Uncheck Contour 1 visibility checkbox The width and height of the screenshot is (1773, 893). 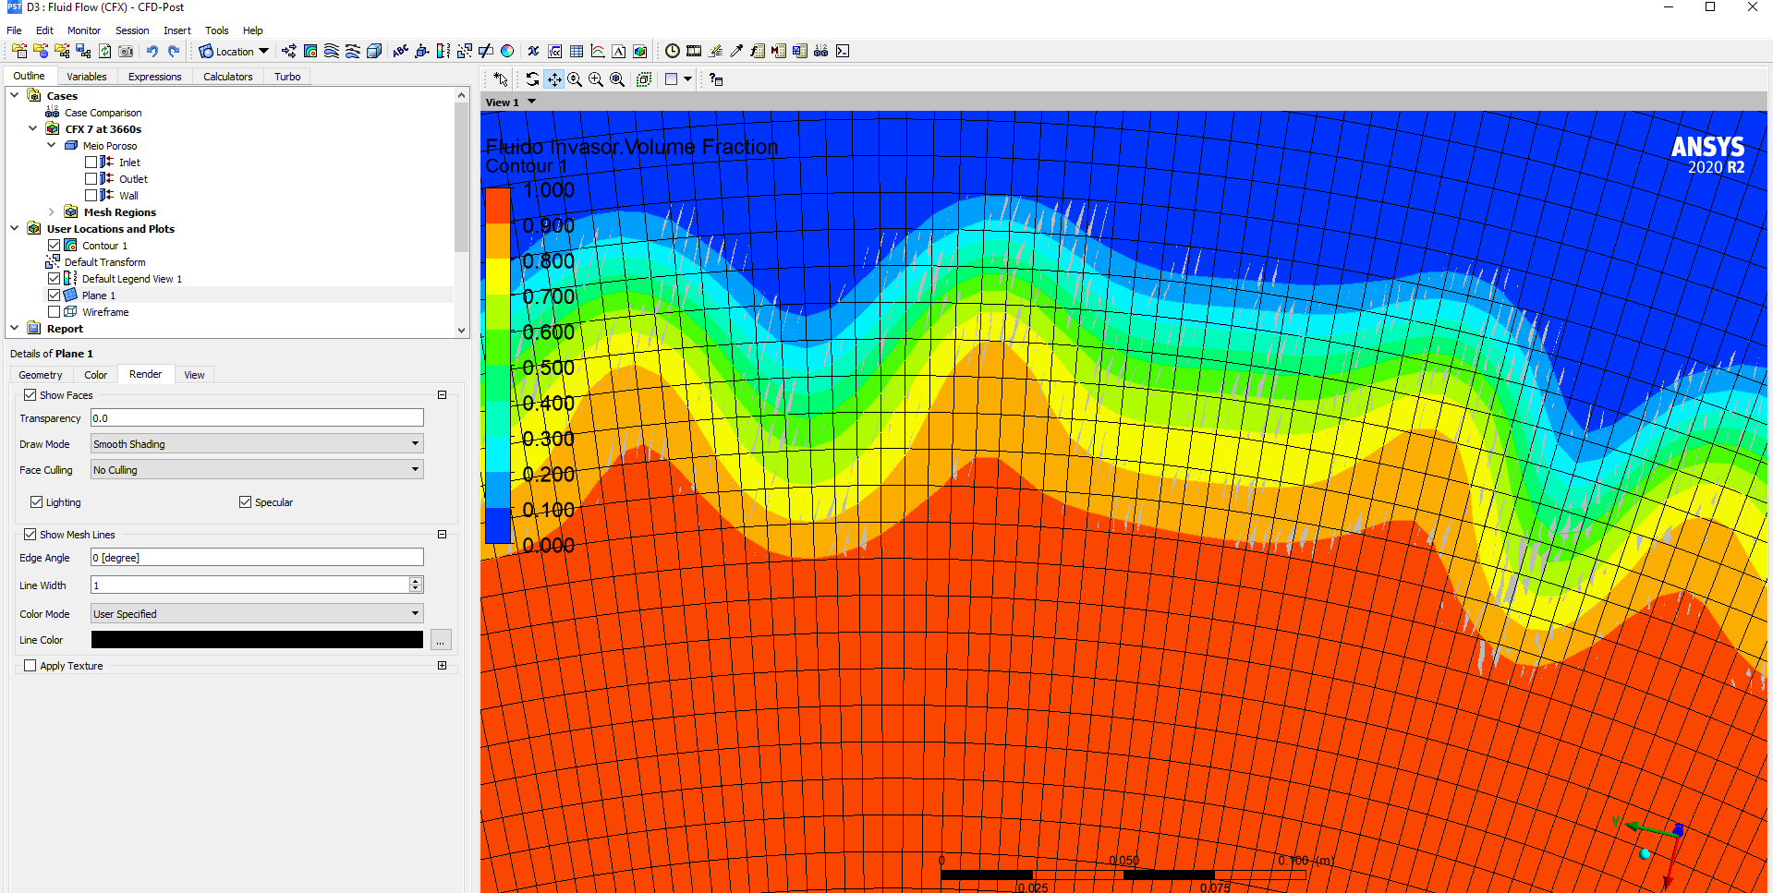[x=55, y=246]
